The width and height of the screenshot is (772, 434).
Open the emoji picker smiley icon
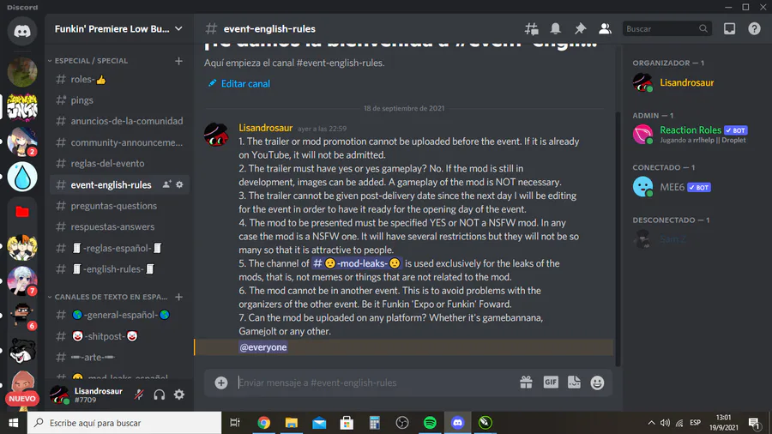click(x=597, y=383)
